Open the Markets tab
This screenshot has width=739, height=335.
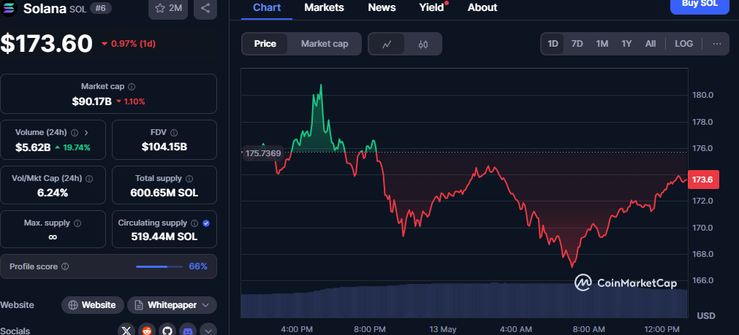pyautogui.click(x=325, y=7)
